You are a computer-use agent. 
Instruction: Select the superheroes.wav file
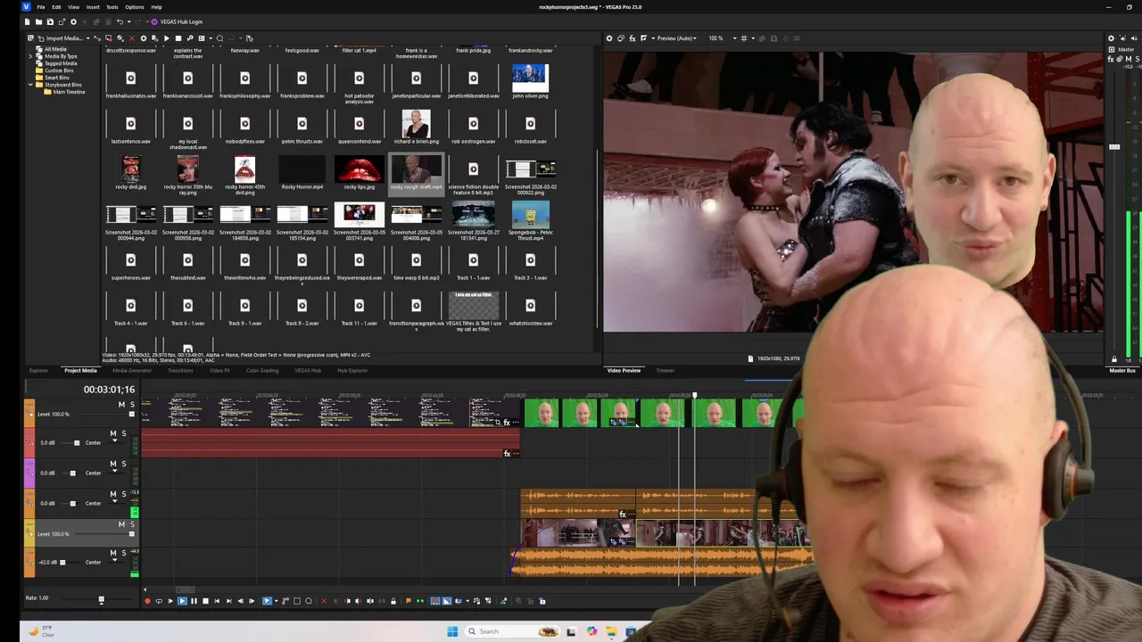130,260
